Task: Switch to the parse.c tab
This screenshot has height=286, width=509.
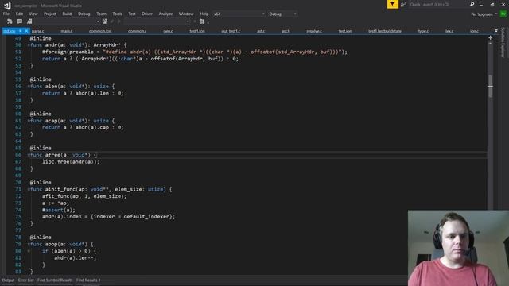Action: [x=38, y=31]
